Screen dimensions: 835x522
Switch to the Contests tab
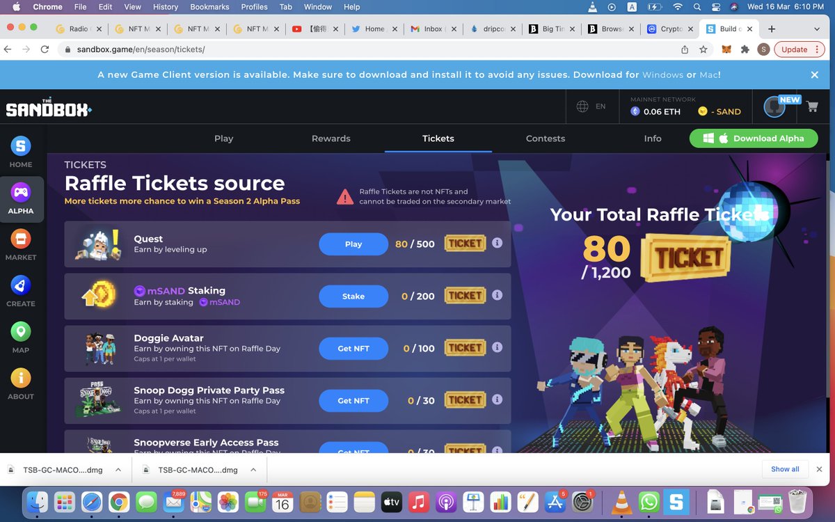point(546,139)
